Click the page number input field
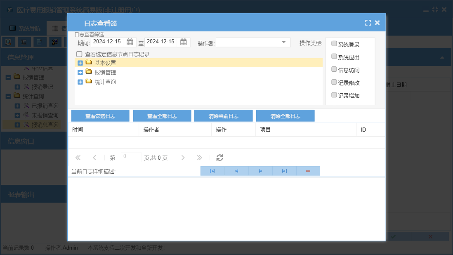This screenshot has height=255, width=453. pos(131,157)
